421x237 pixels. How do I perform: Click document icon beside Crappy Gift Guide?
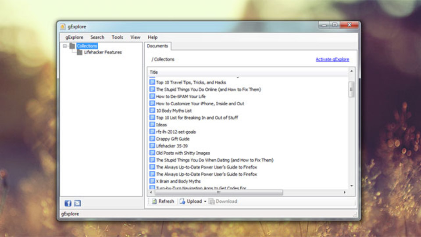point(152,139)
